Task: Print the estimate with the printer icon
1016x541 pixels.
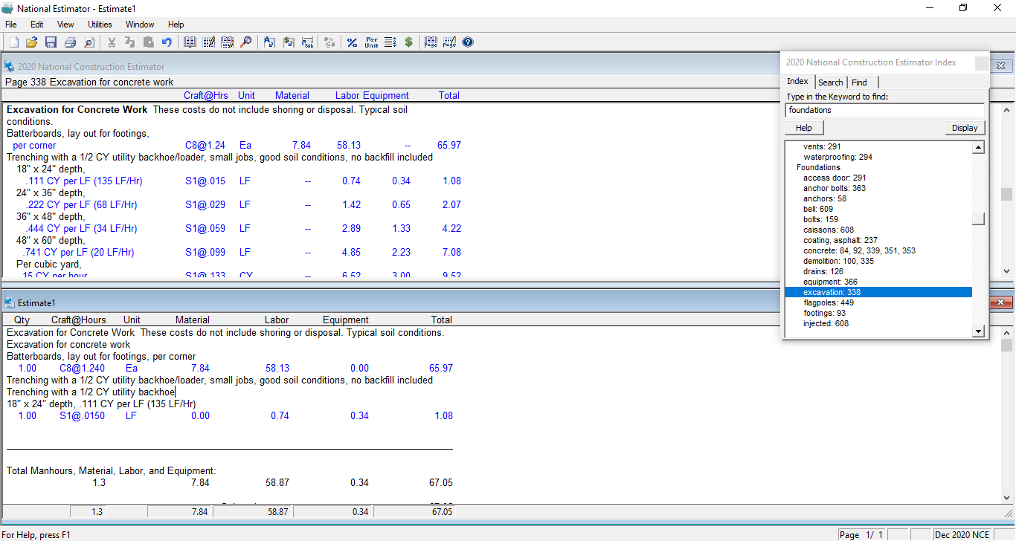Action: (70, 42)
